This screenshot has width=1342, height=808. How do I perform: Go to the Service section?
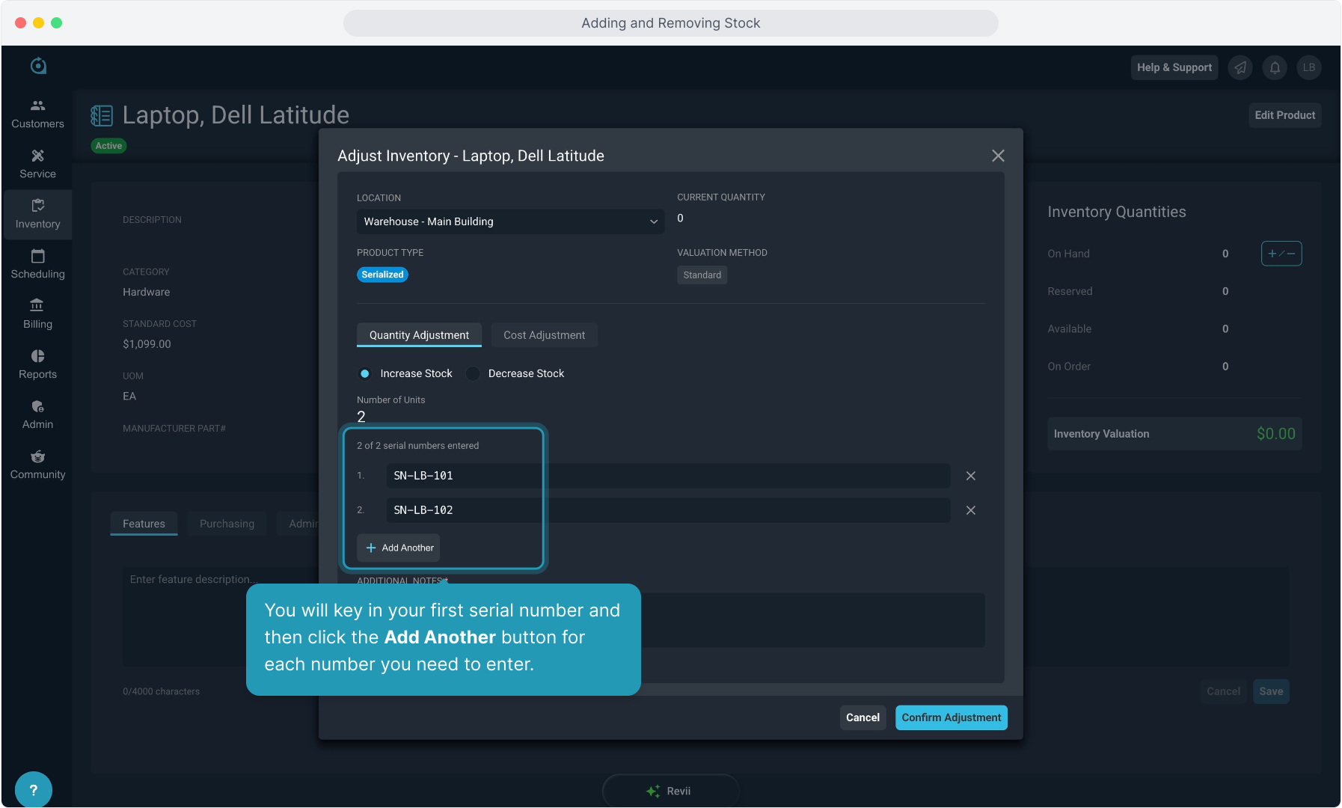click(37, 164)
